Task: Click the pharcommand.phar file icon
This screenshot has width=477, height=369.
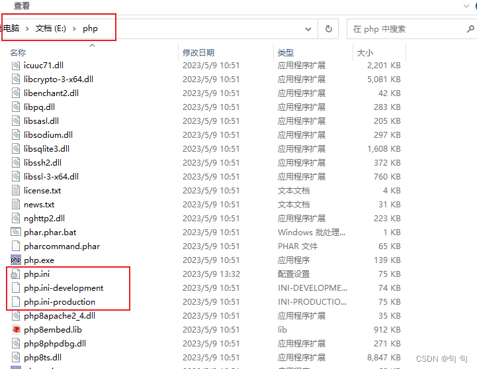Action: (16, 246)
